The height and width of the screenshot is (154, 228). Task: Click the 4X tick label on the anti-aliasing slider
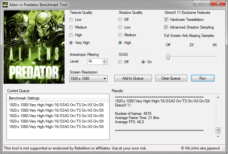coord(215,45)
